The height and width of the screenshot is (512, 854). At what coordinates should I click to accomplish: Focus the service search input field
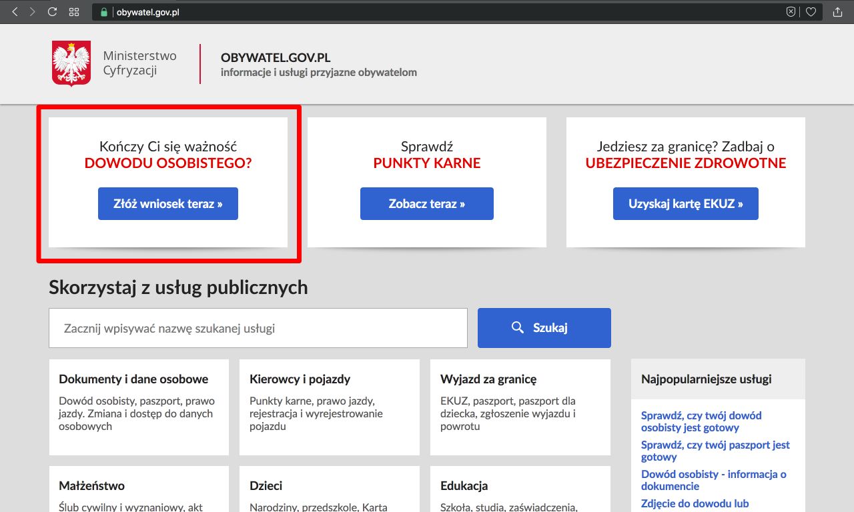258,328
